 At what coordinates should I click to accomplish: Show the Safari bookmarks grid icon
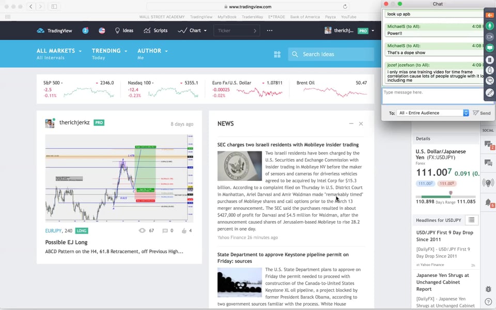(8, 17)
